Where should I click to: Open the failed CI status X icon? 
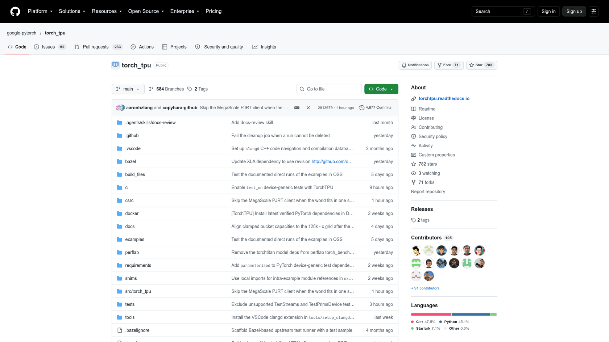pos(308,108)
